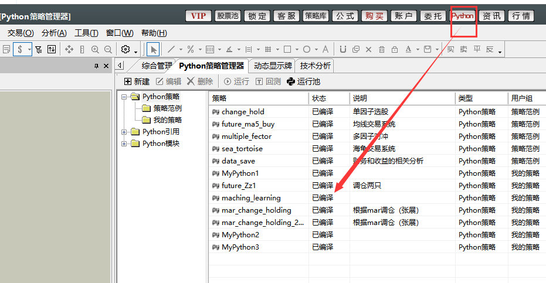Click the 运行池 button
Image resolution: width=546 pixels, height=283 pixels.
click(303, 81)
